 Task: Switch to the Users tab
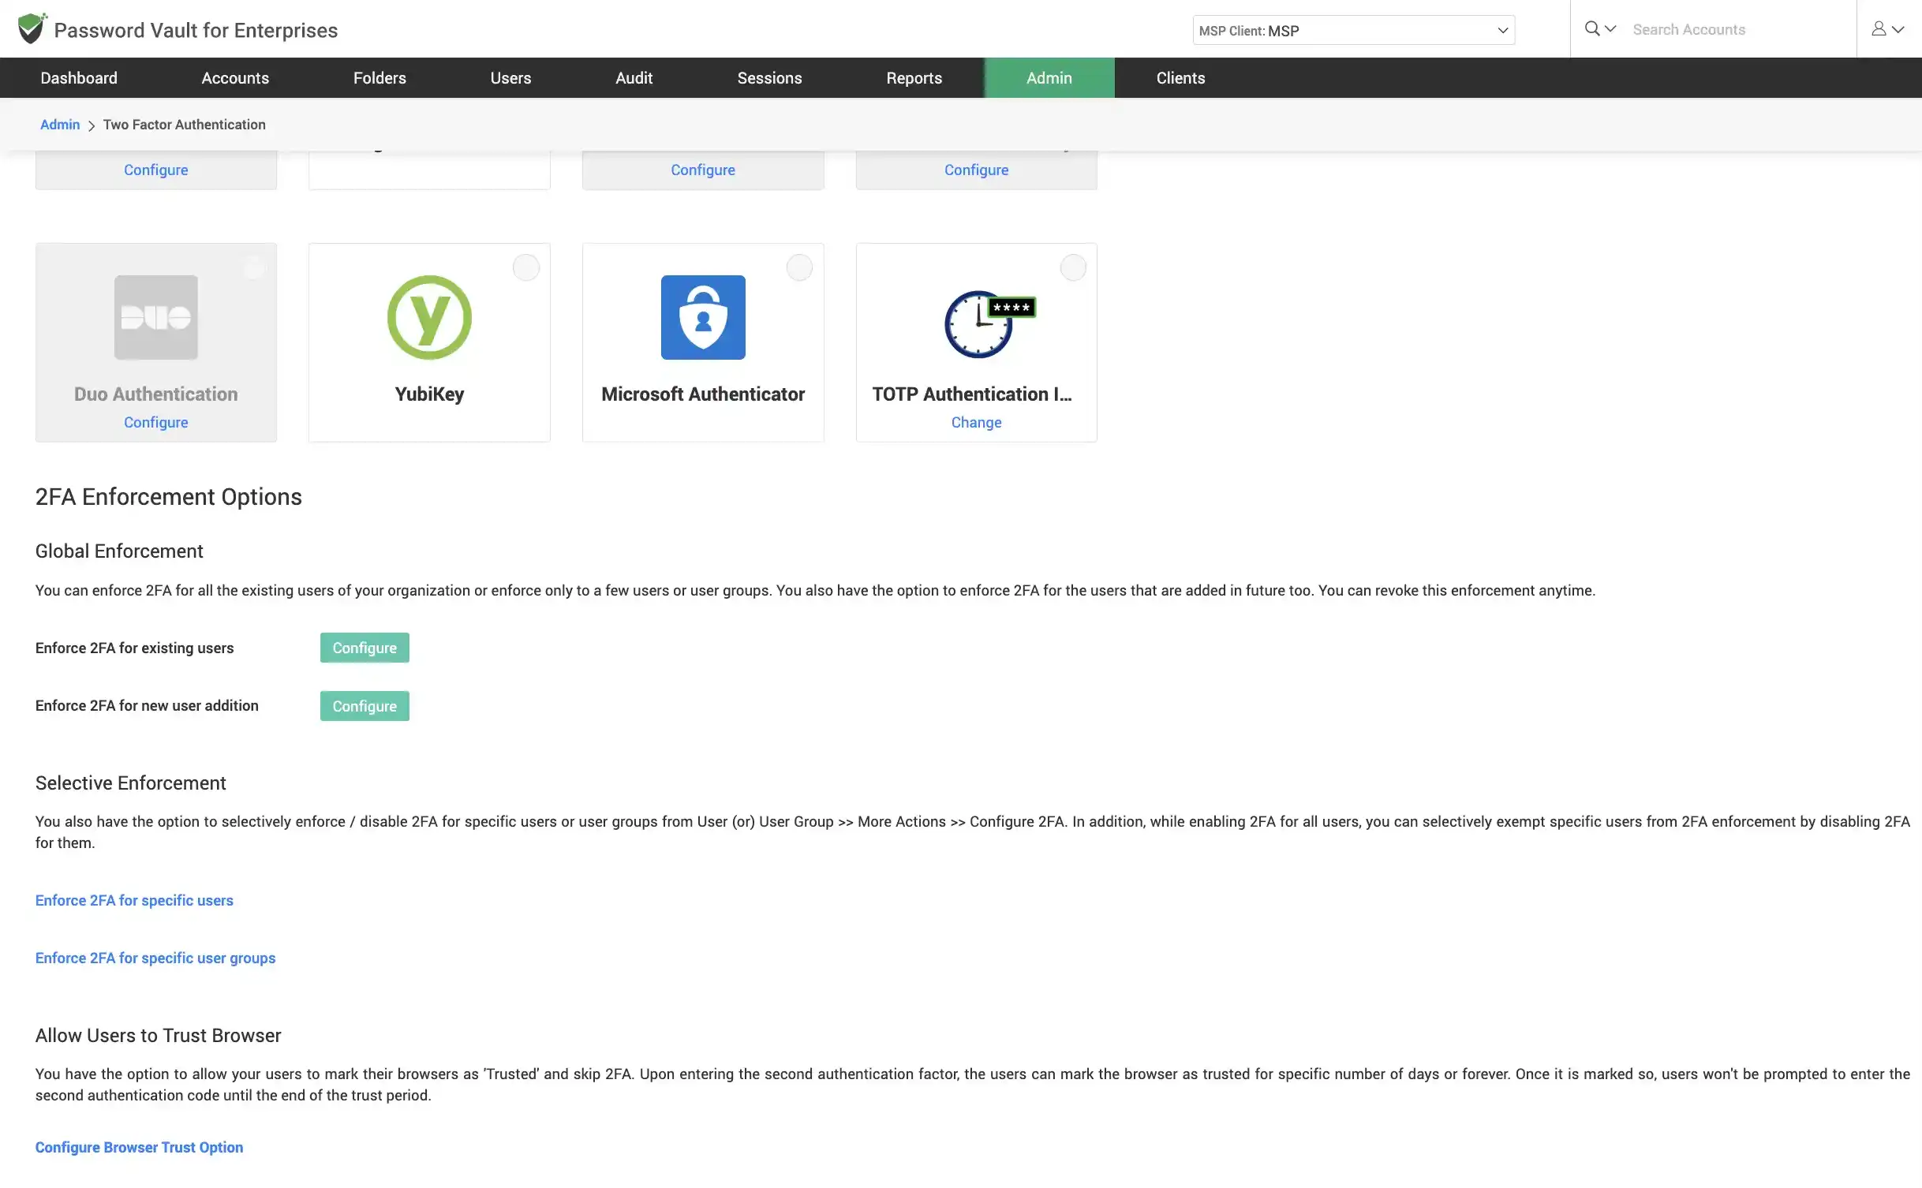[x=510, y=77]
